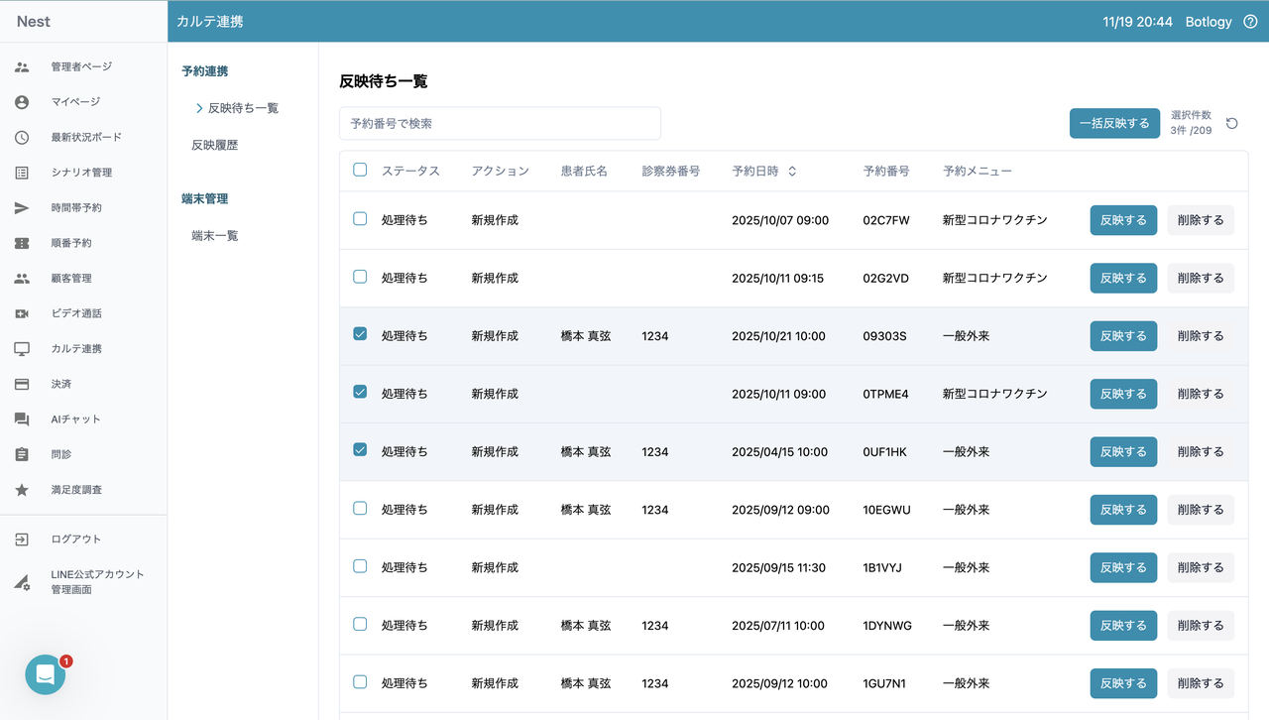Click 削除する for reservation 1DYNWG
This screenshot has height=720, width=1269.
click(1201, 626)
